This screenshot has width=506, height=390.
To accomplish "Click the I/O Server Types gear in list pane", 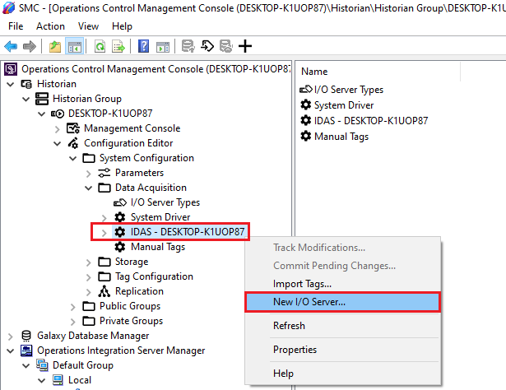I will [x=306, y=90].
